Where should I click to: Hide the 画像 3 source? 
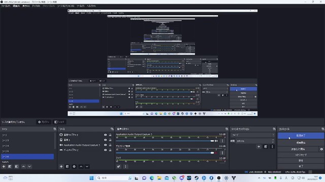[x=105, y=140]
